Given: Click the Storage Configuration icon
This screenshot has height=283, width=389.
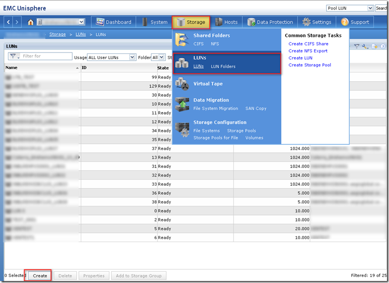Looking at the screenshot, I should pyautogui.click(x=182, y=129).
